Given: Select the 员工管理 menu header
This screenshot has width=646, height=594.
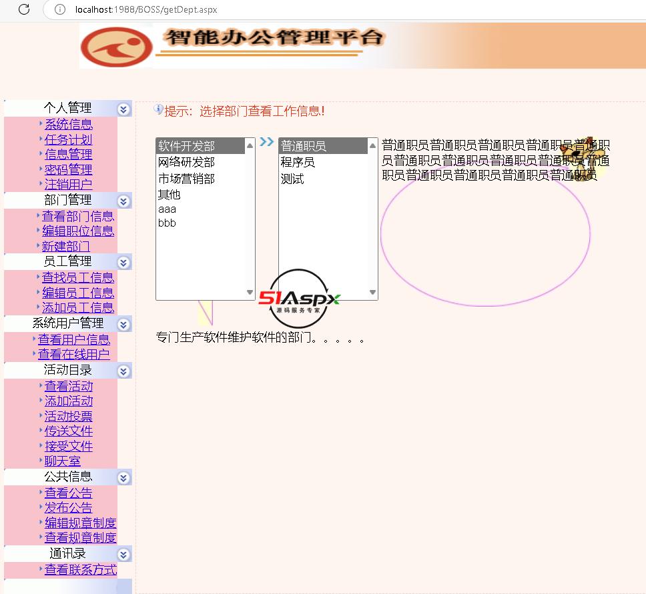Looking at the screenshot, I should 67,261.
